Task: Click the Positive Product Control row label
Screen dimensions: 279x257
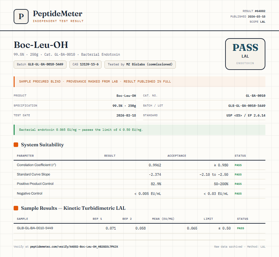Action: (35, 184)
